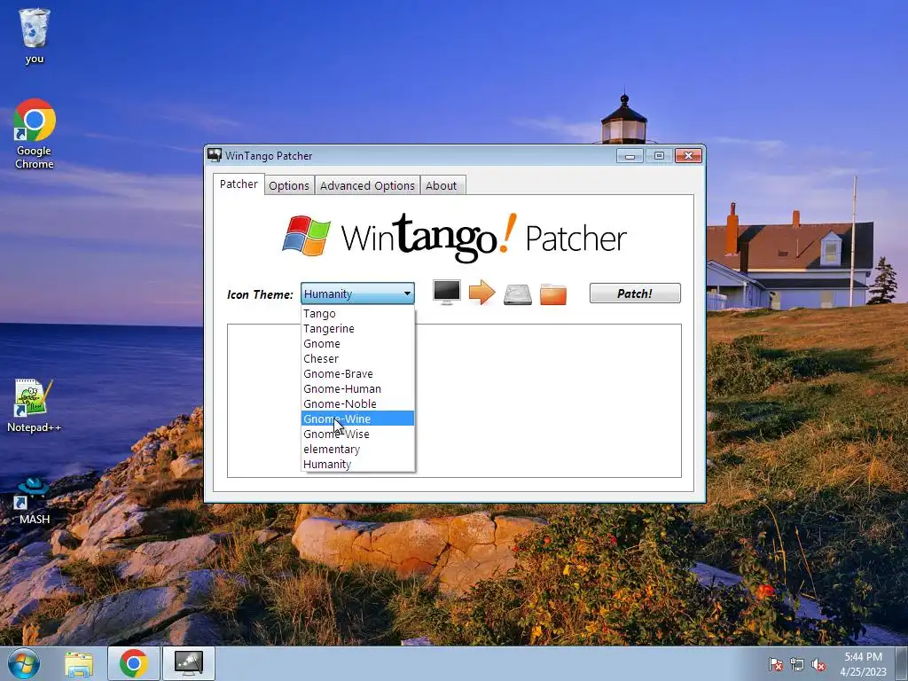Close the WinTango Patcher window
Viewport: 908px width, 681px height.
688,156
